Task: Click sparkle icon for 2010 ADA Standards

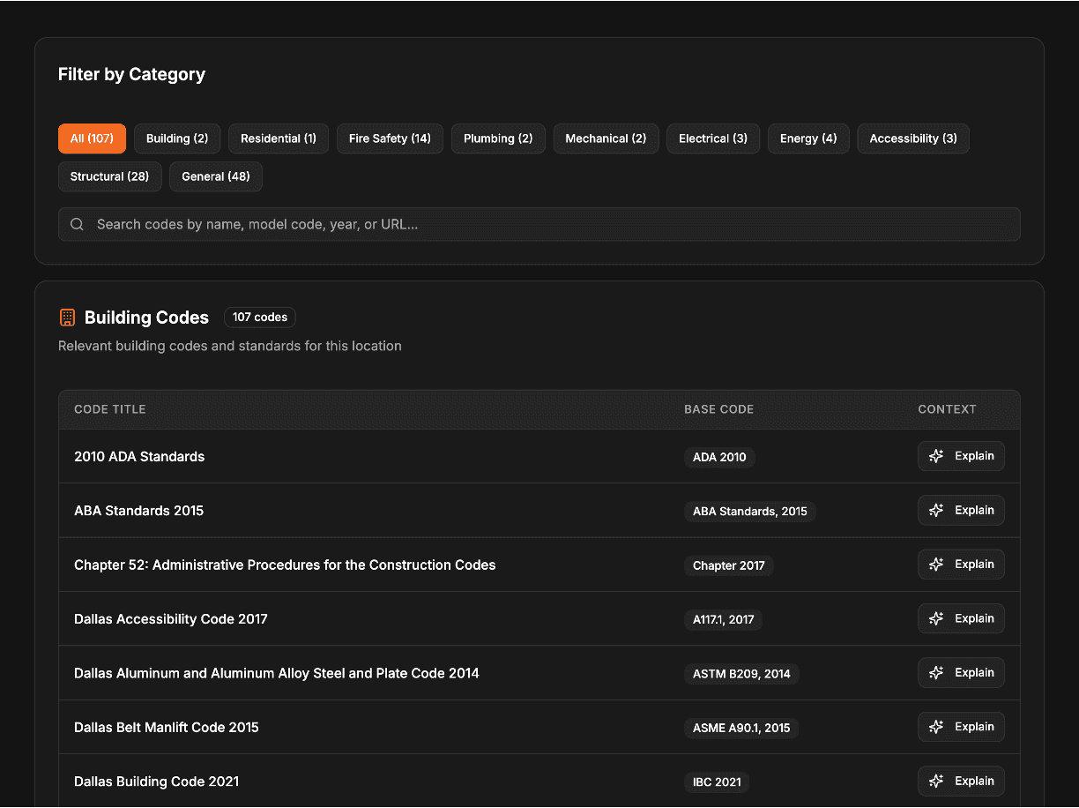Action: click(936, 456)
